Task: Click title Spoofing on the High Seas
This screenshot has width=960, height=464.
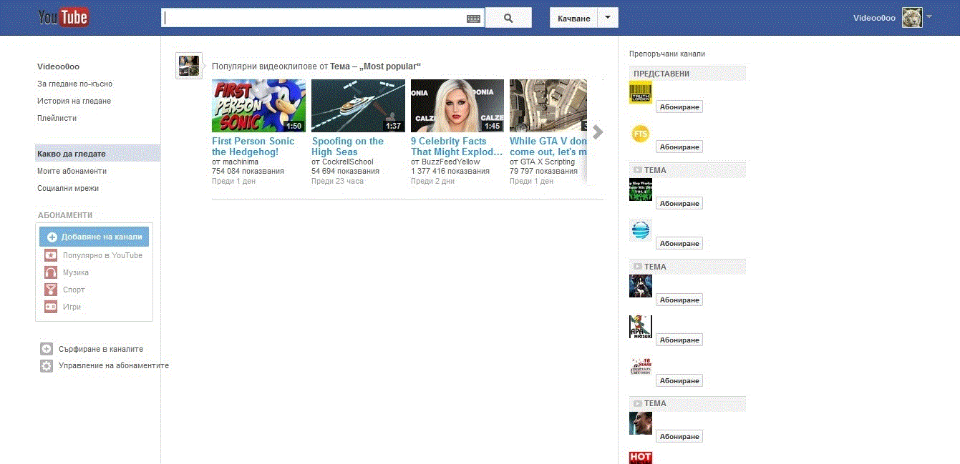Action: pyautogui.click(x=347, y=147)
